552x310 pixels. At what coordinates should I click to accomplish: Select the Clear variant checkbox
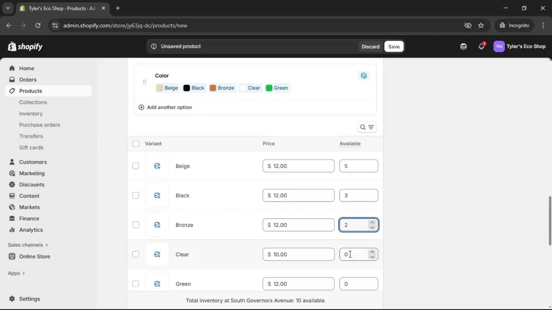[135, 254]
